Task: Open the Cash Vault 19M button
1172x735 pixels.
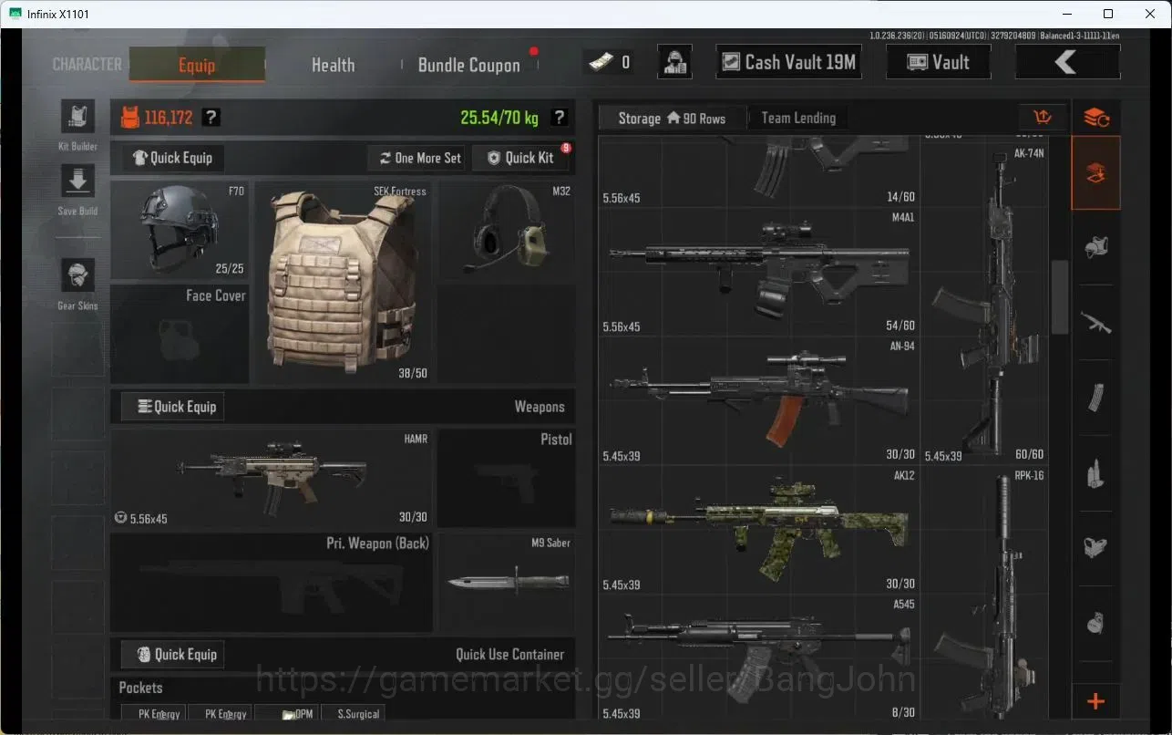Action: pos(789,62)
